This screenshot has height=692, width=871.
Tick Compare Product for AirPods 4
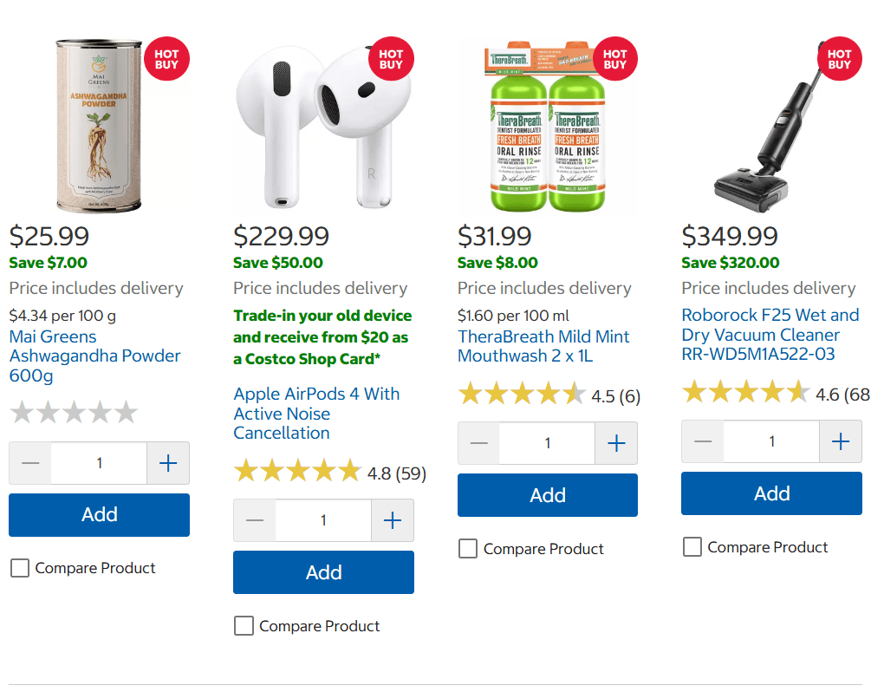pos(244,626)
